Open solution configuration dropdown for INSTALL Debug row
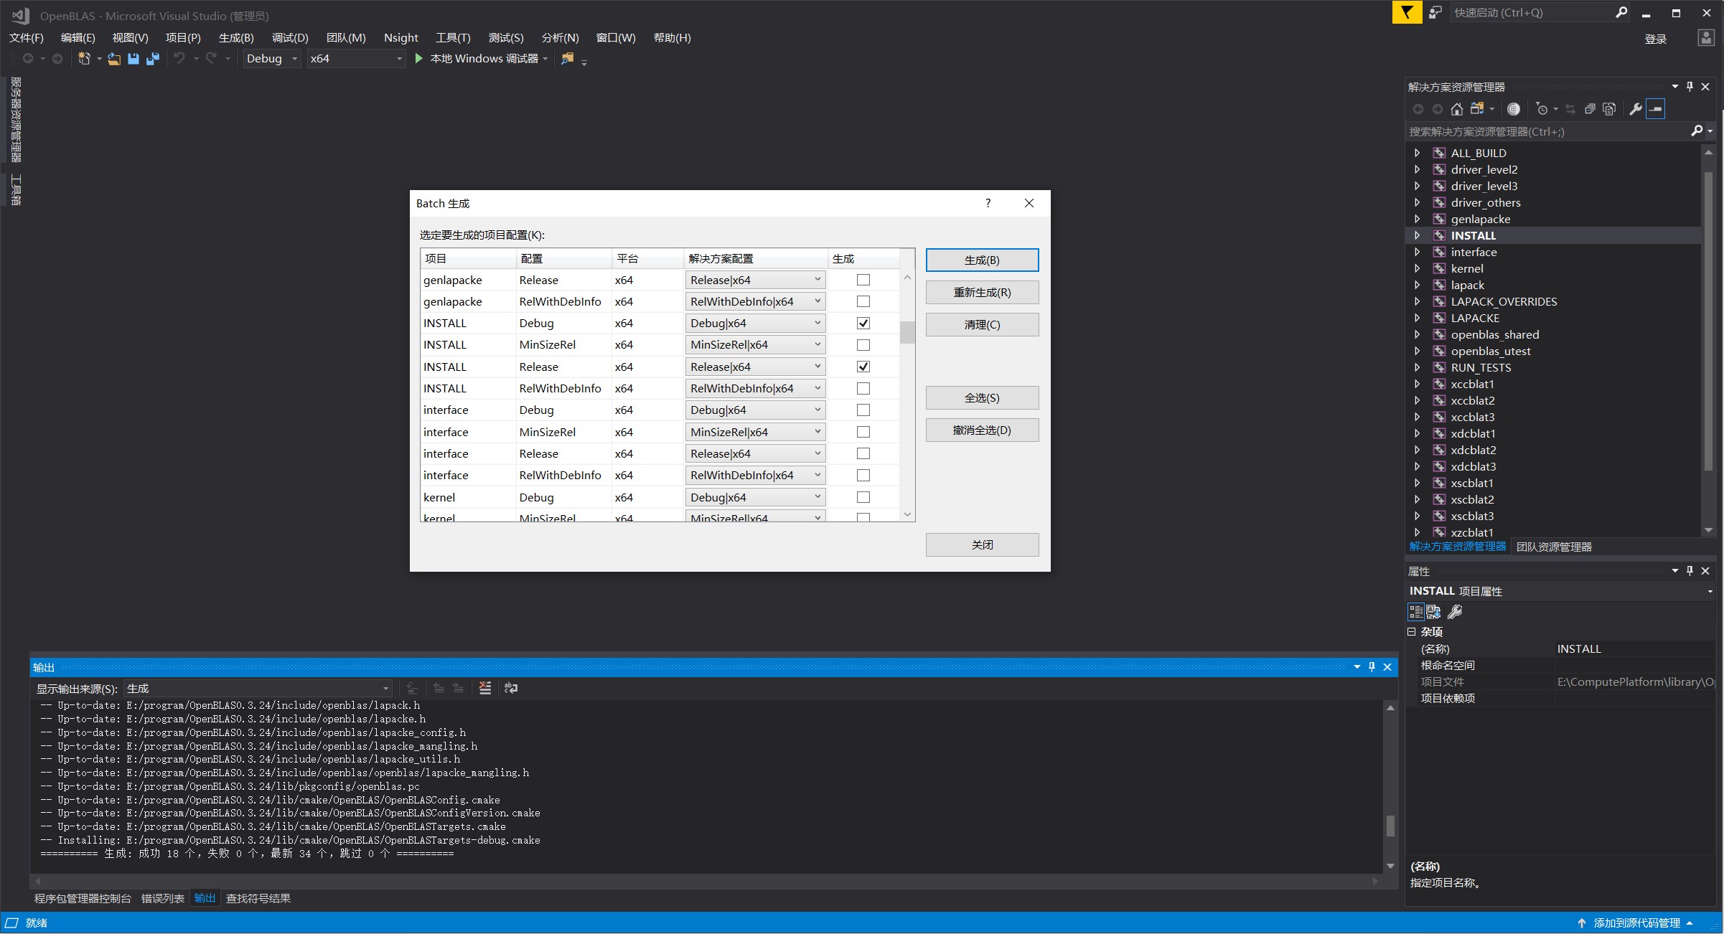Screen dimensions: 1724x934 click(x=755, y=324)
